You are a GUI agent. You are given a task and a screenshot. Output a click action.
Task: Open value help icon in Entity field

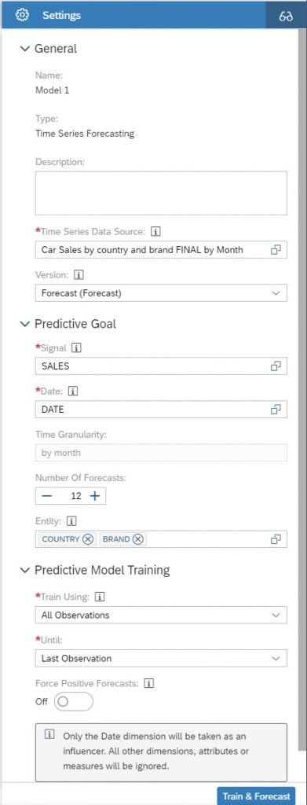click(276, 539)
